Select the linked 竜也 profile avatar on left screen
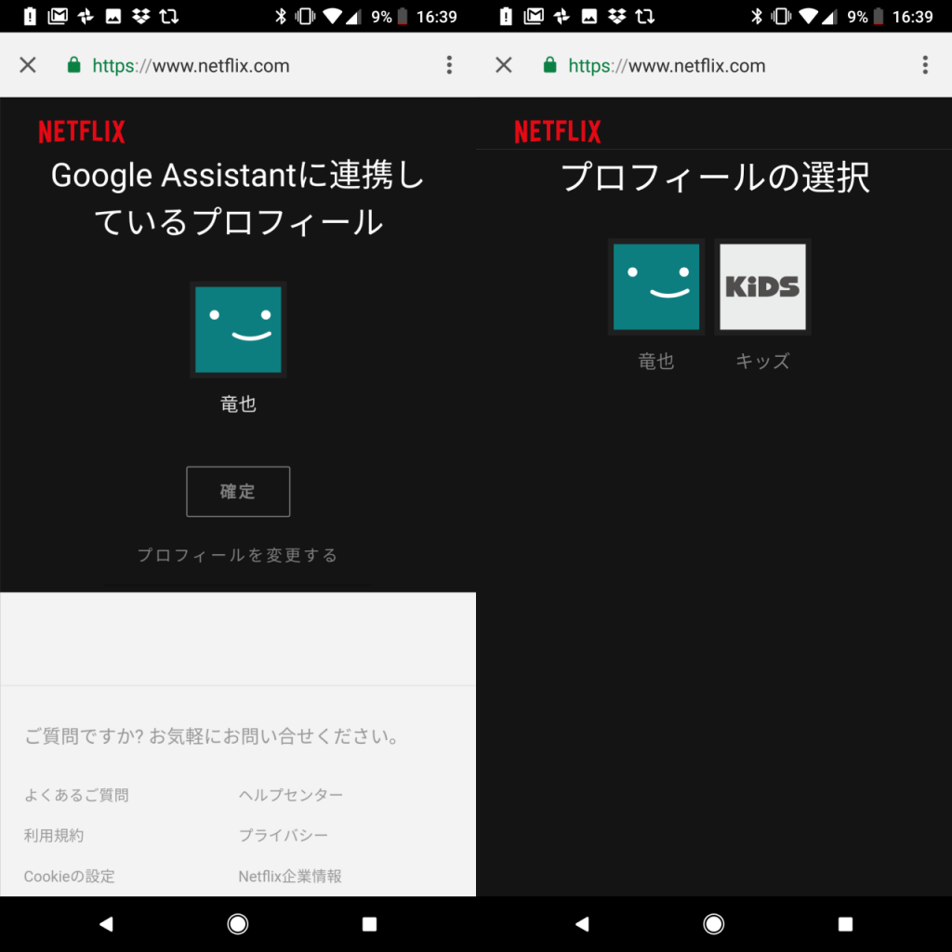 (x=238, y=330)
